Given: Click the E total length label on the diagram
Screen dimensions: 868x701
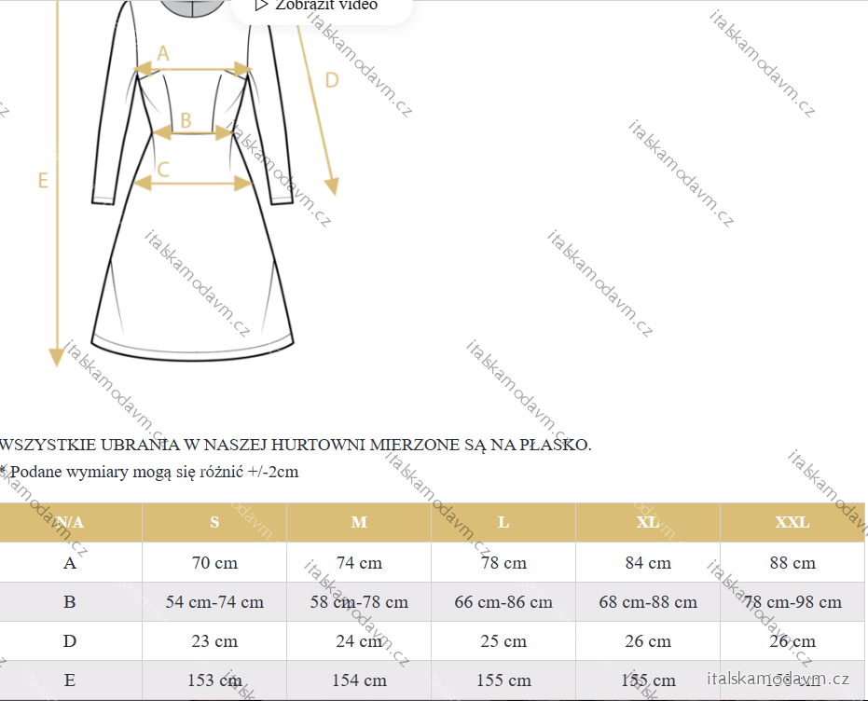Looking at the screenshot, I should pyautogui.click(x=43, y=181).
